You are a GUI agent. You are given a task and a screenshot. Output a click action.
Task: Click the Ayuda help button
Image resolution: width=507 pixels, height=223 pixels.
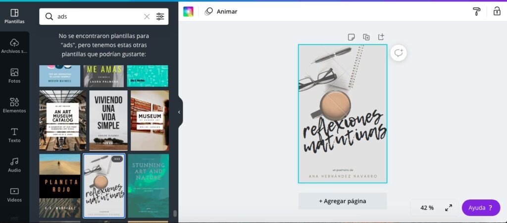[x=480, y=208]
